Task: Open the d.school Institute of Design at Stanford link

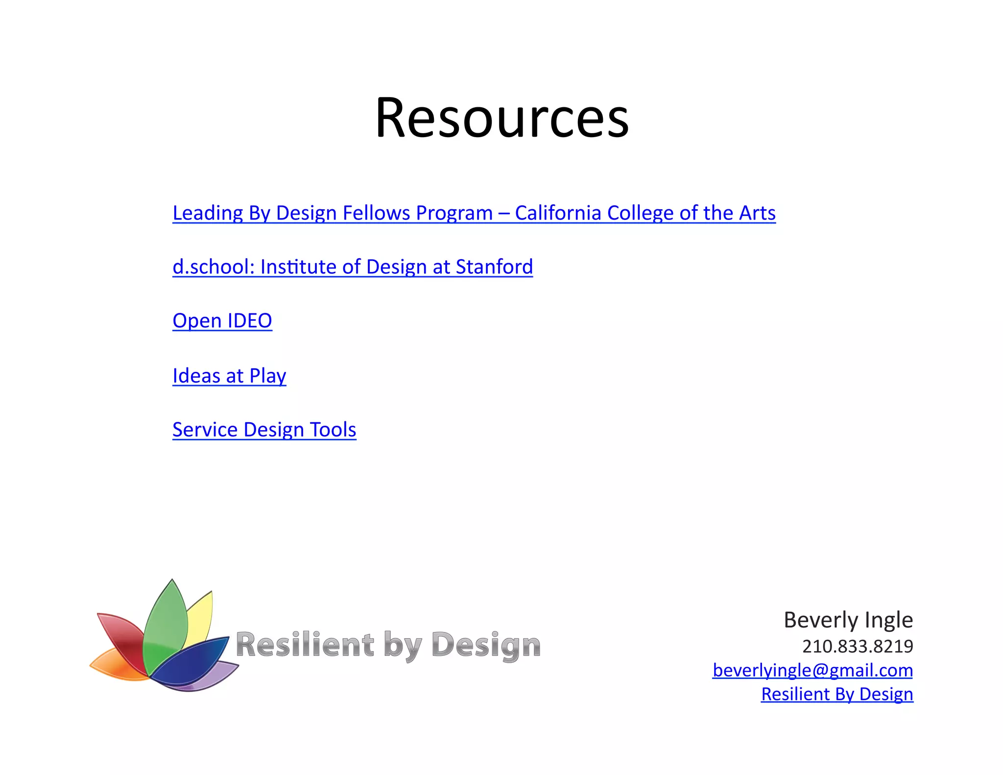Action: coord(353,267)
